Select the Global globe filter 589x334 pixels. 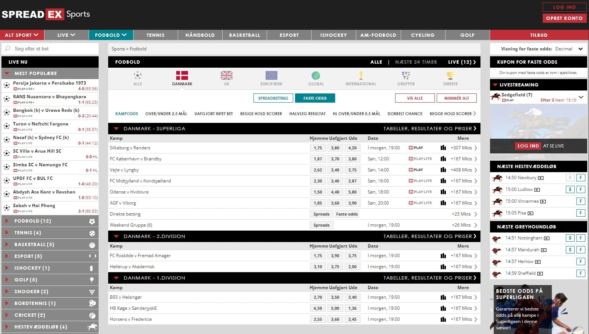[x=316, y=75]
